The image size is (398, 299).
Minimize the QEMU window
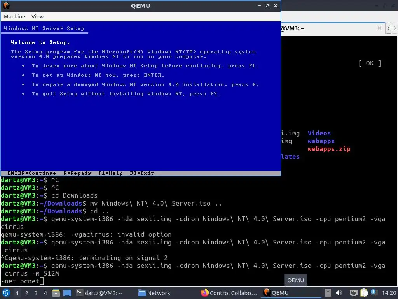coord(259,5)
